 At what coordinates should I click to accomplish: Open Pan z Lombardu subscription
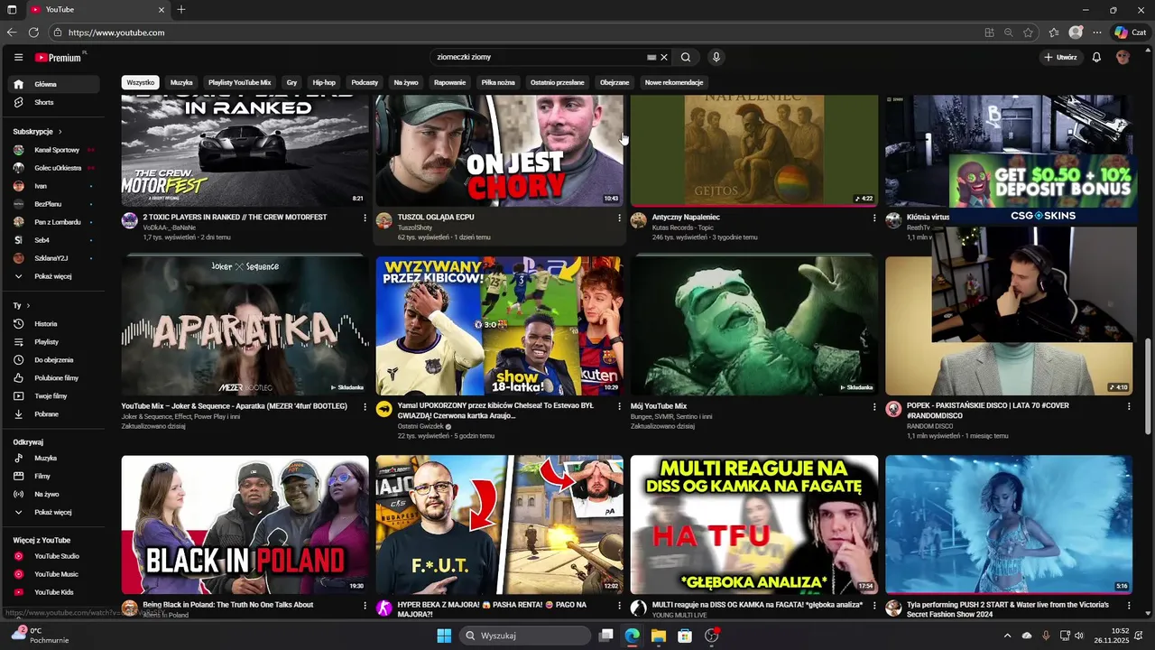coord(56,222)
